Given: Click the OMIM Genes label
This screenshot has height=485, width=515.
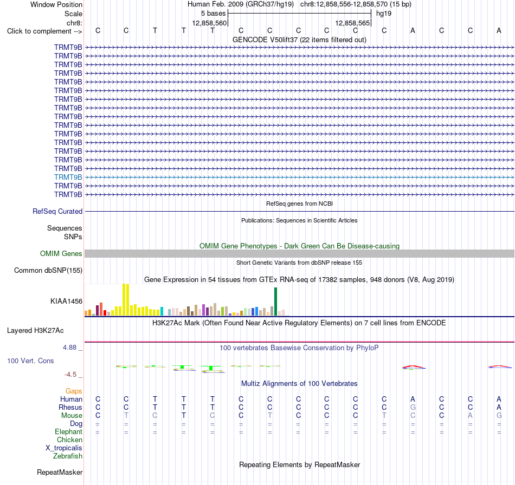Looking at the screenshot, I should pyautogui.click(x=61, y=253).
